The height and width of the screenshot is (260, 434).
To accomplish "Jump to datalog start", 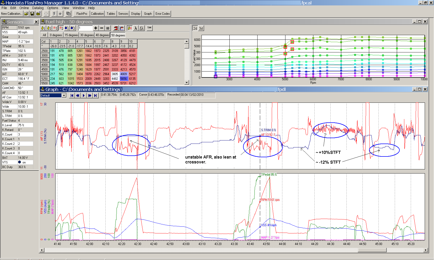I will [x=72, y=96].
